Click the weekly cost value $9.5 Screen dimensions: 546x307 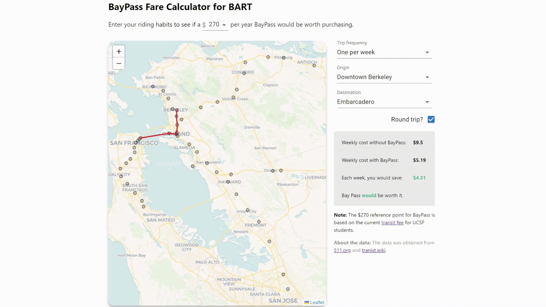[418, 142]
